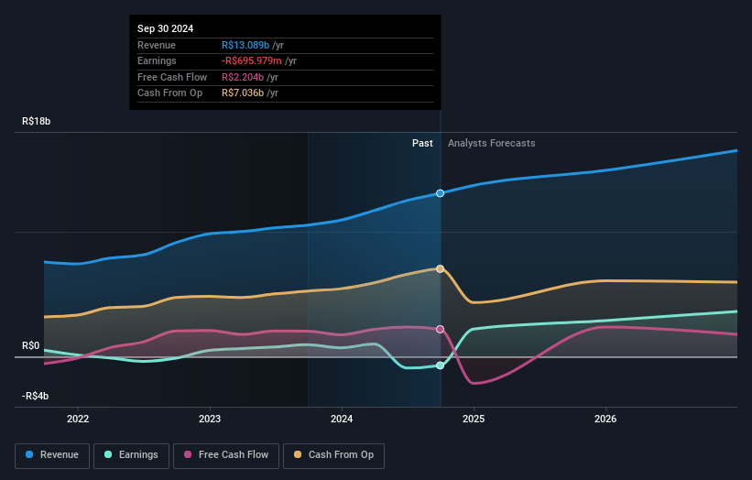Click the 2026 x-axis label
The width and height of the screenshot is (752, 480).
pyautogui.click(x=605, y=419)
